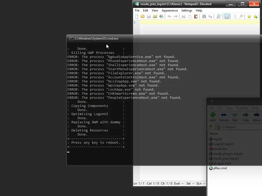Close the Notepad3 window

pos(254,4)
